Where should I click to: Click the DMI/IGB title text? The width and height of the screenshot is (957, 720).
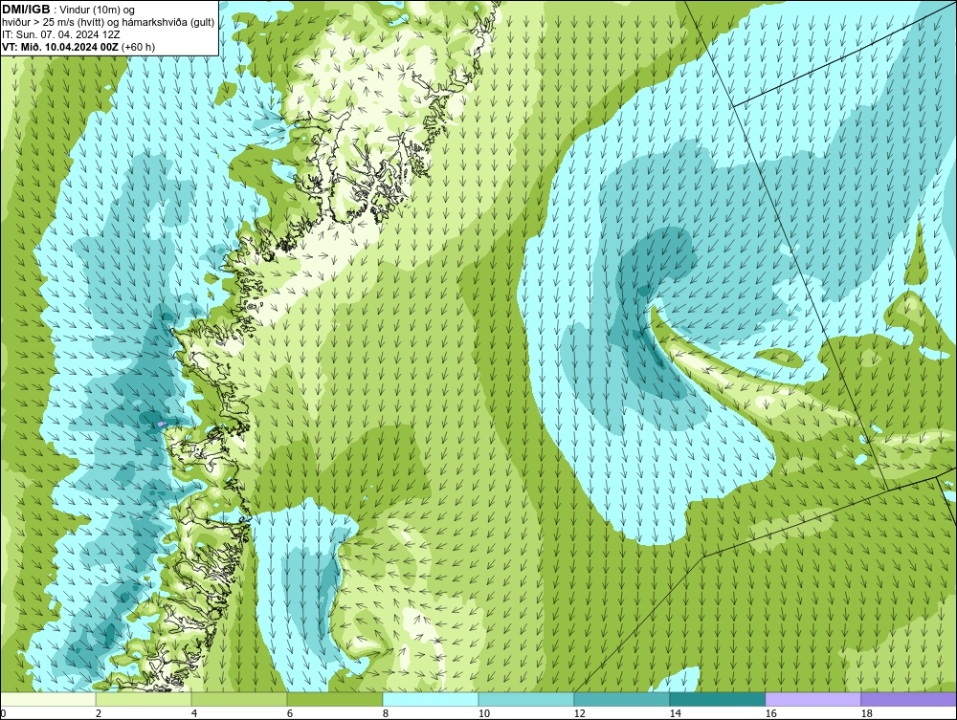coord(26,10)
